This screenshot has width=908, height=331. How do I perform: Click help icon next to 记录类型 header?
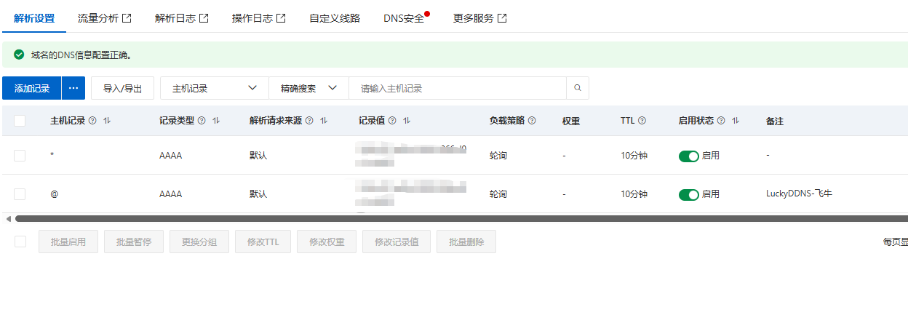[x=202, y=121]
